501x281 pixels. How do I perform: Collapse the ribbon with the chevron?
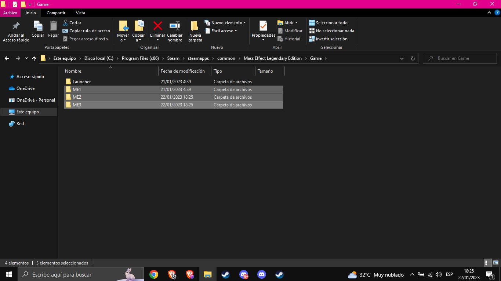coord(489,13)
